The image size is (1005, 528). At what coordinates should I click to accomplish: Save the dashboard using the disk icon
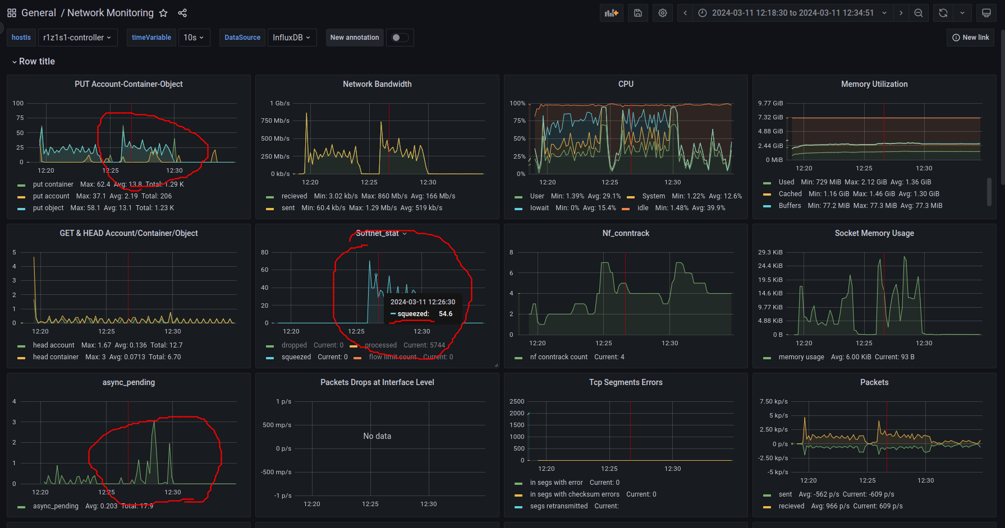coord(638,13)
